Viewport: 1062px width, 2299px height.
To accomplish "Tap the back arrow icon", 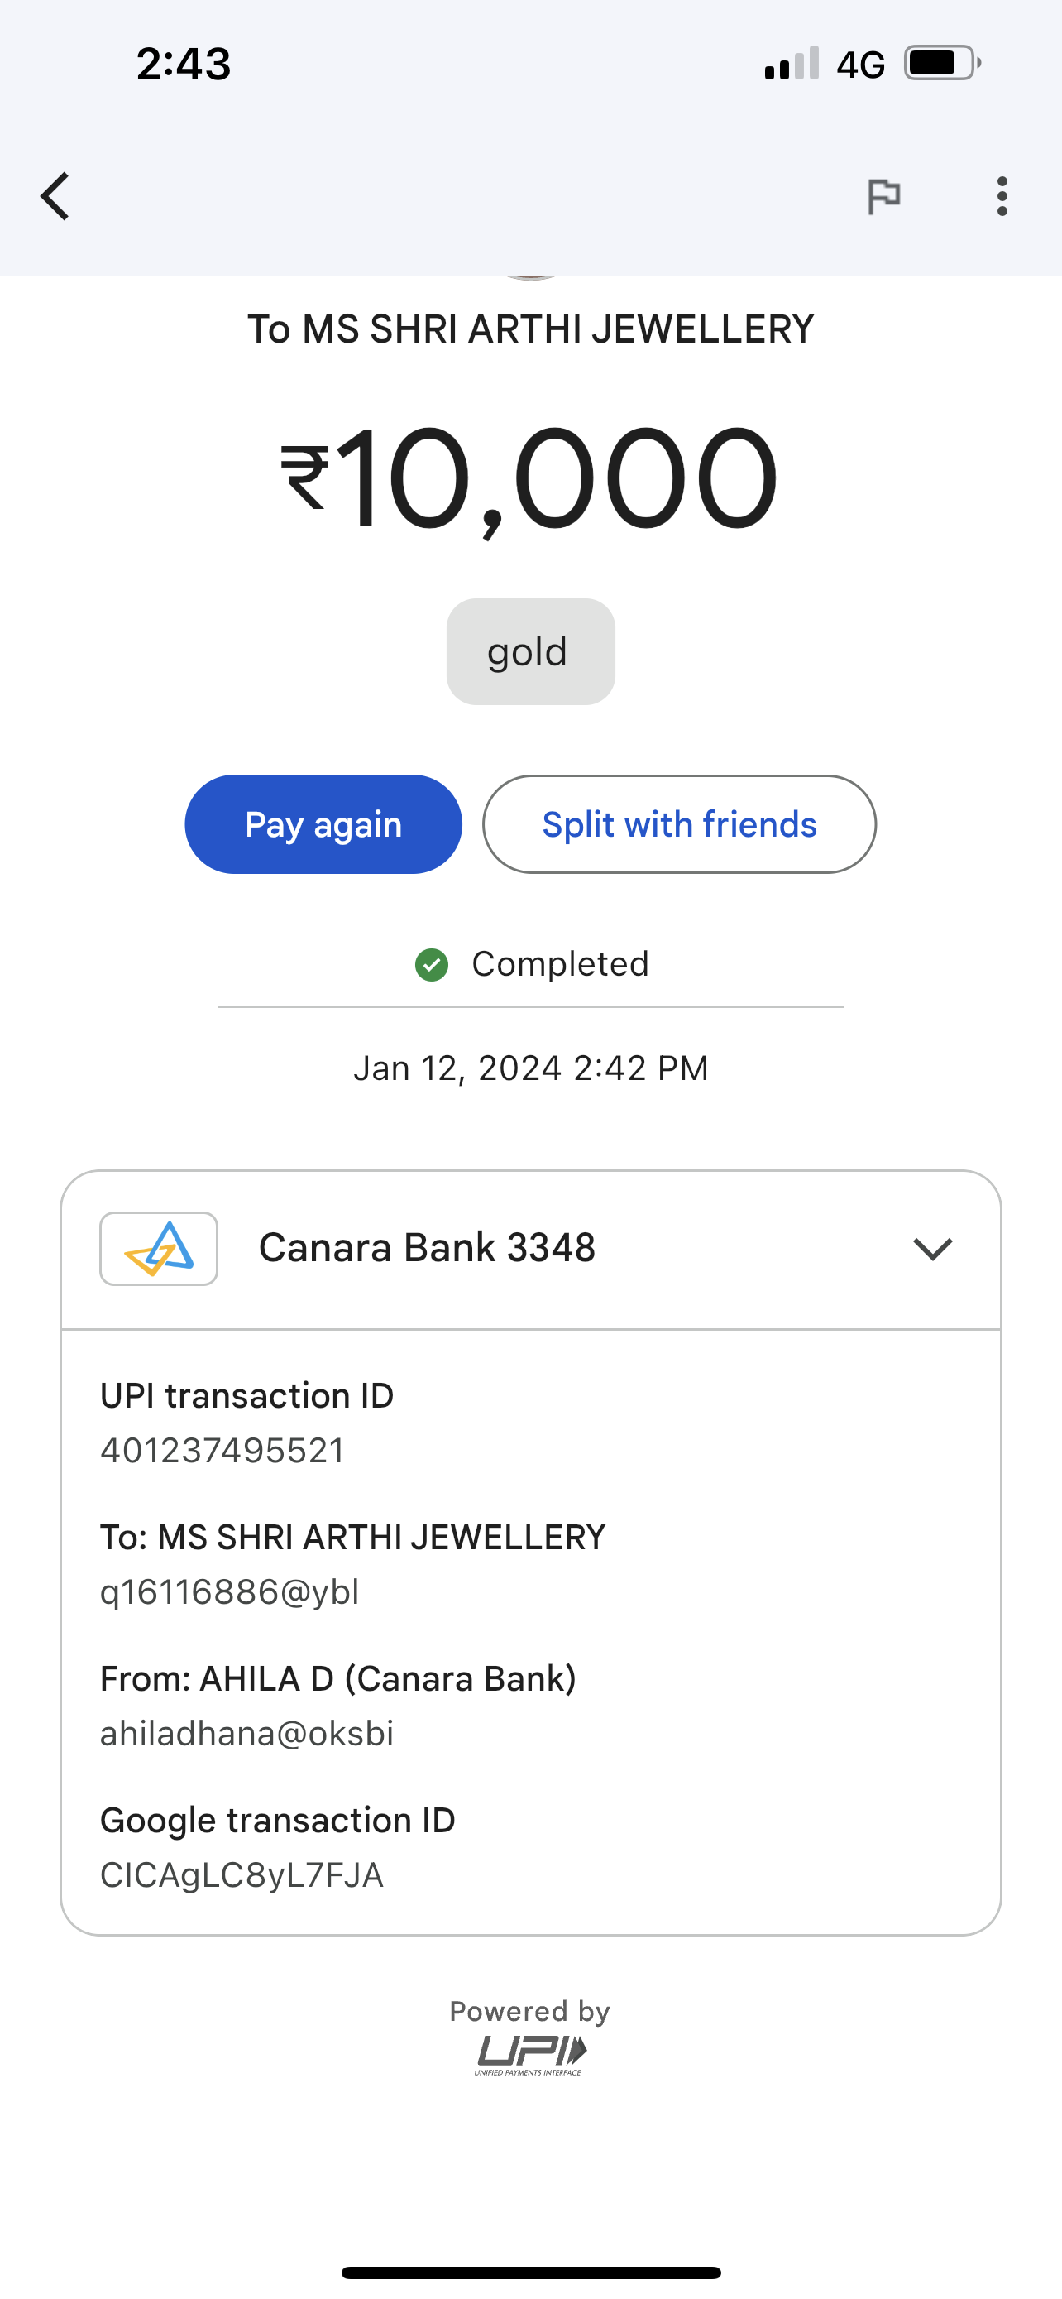I will point(55,196).
